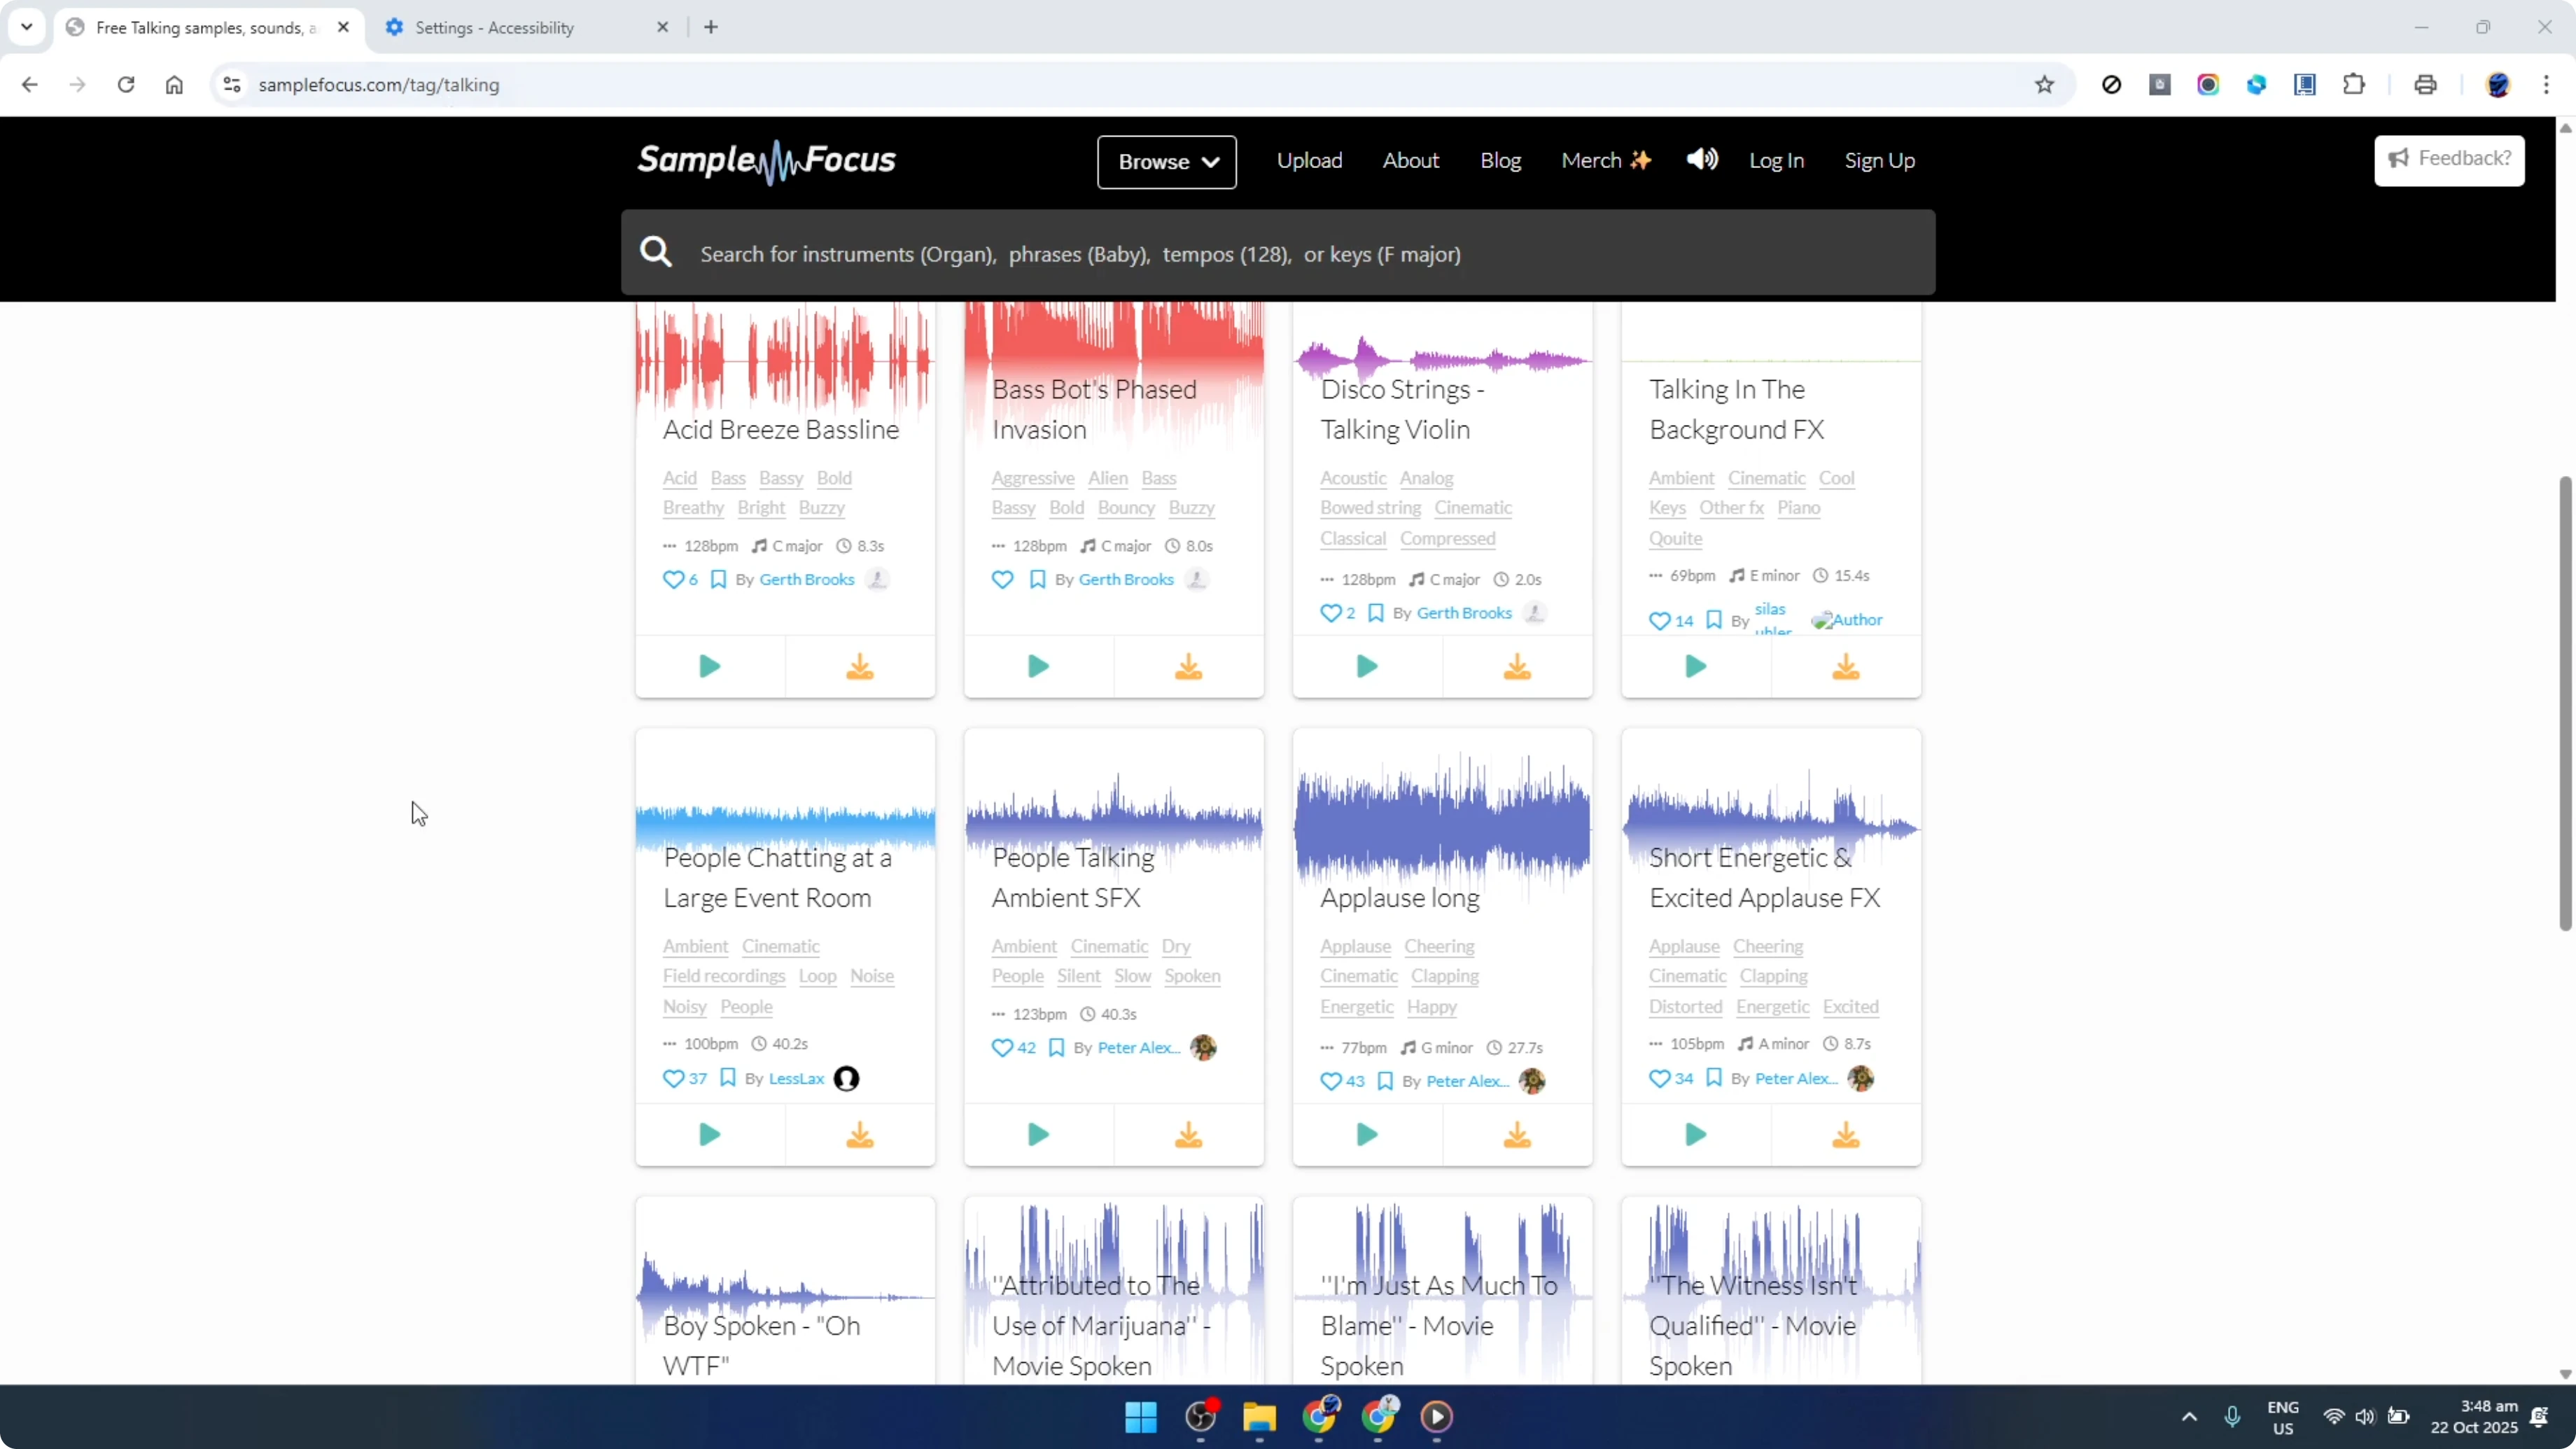Click the browser print icon
Screen dimensions: 2576x1449
pyautogui.click(x=2425, y=85)
